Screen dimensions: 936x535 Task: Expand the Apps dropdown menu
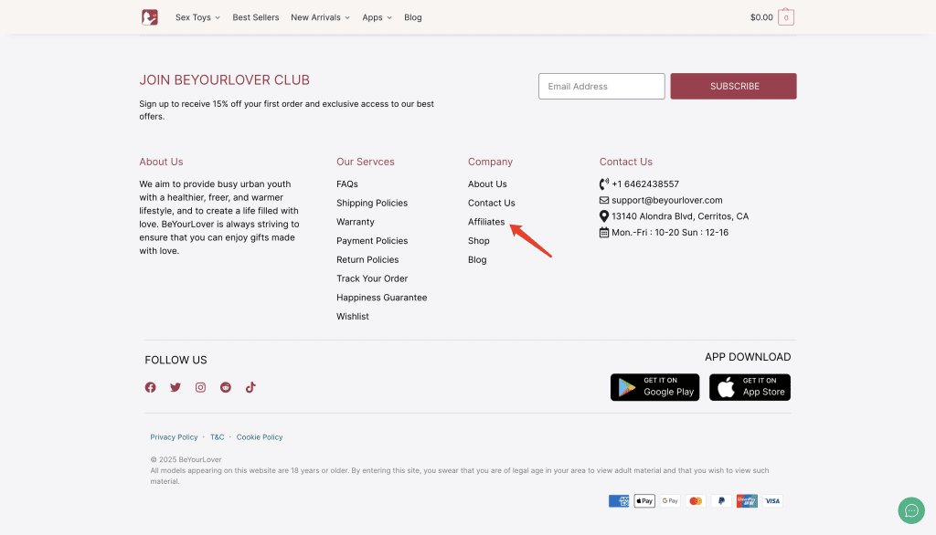(x=377, y=17)
